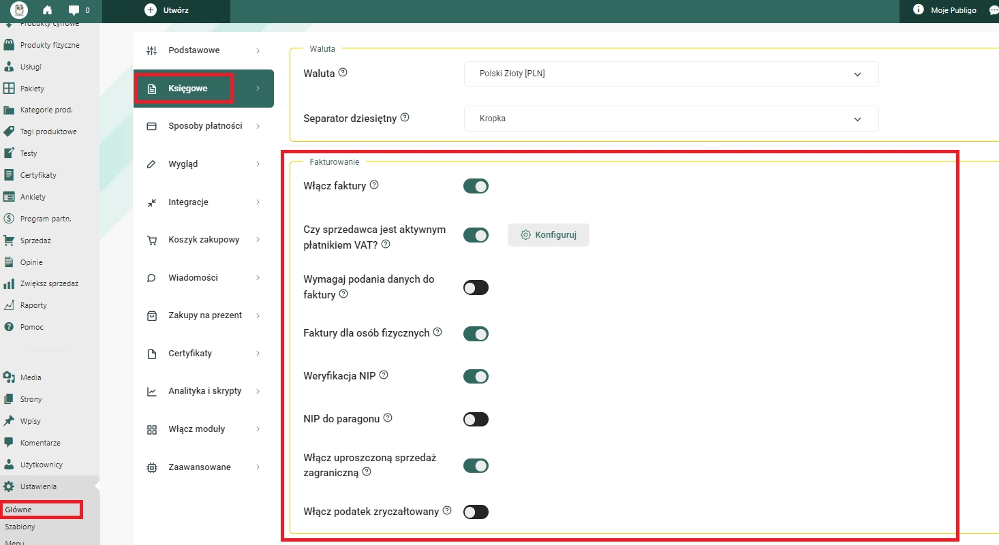
Task: Select the Księgowe settings tab
Action: 204,89
